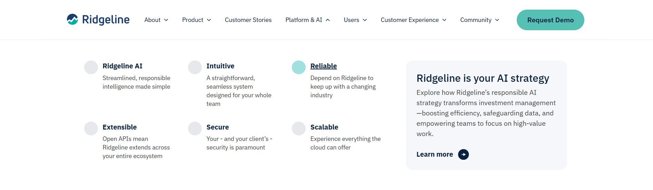Open the Customer Experience menu label
This screenshot has width=653, height=190.
coord(410,20)
